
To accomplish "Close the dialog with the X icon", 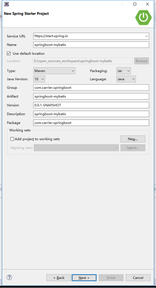I will [x=147, y=4].
